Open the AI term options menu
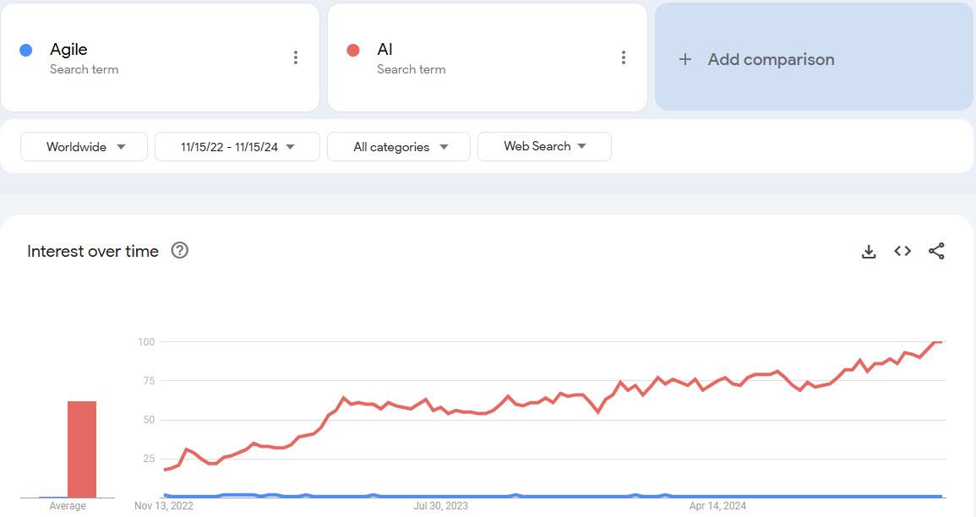The width and height of the screenshot is (976, 517). coord(624,57)
